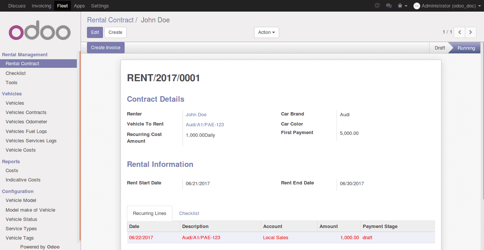Select Rental Contract in sidebar
The image size is (484, 250).
click(x=38, y=64)
